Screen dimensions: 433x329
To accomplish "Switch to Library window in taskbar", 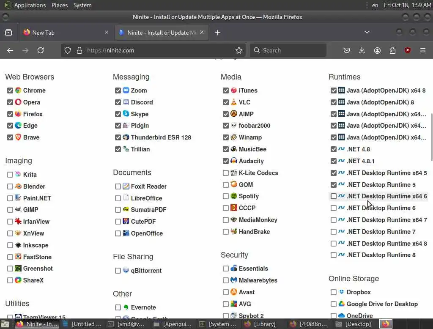I will 260,324.
